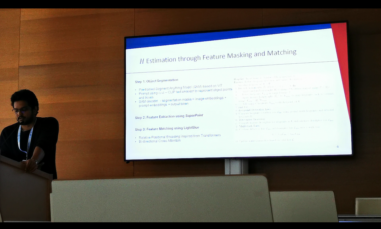This screenshot has width=381, height=229.
Task: Select the 'Bi-directional Cross Attention' bullet
Action: pyautogui.click(x=160, y=141)
